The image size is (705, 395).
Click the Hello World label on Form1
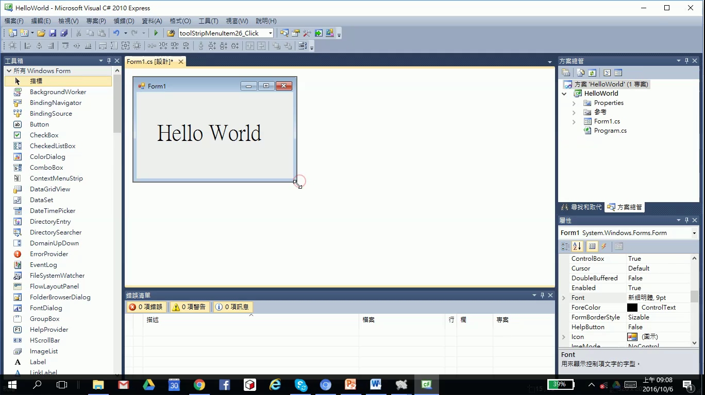[x=209, y=133]
